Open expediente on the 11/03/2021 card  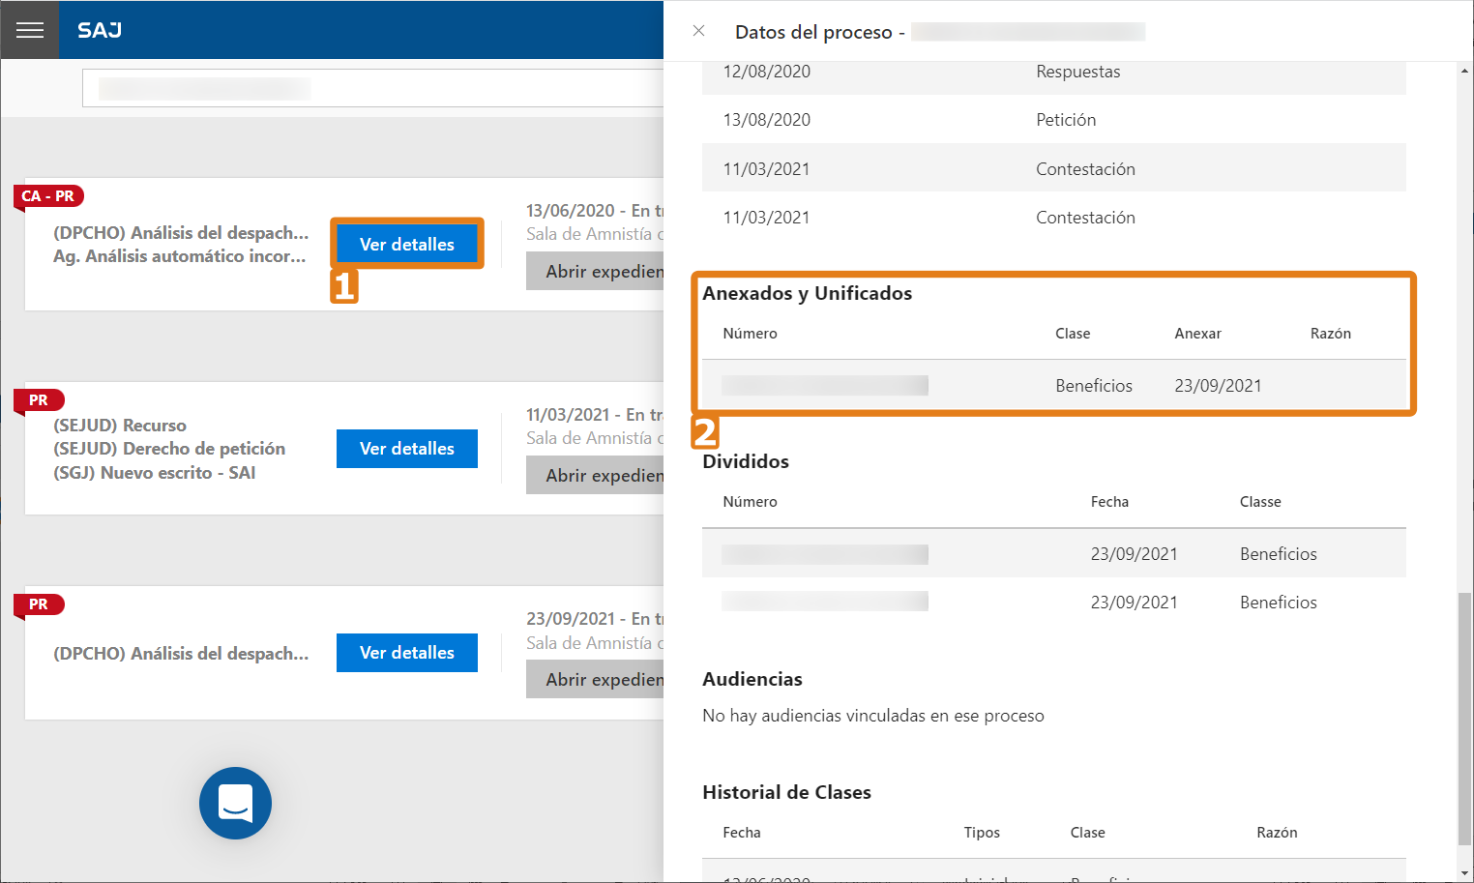click(595, 476)
